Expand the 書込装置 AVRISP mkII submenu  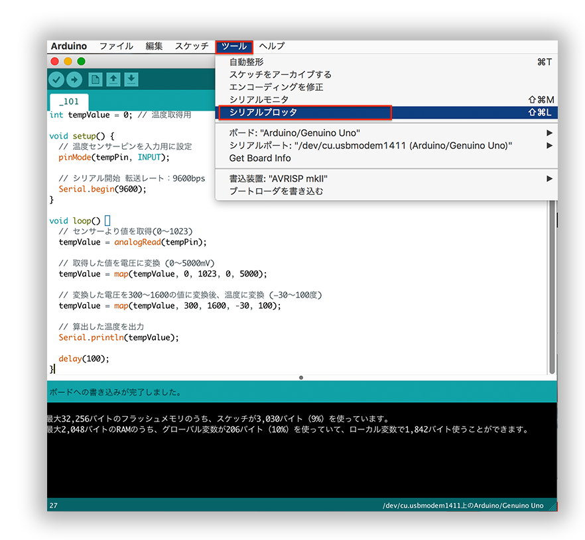(278, 178)
